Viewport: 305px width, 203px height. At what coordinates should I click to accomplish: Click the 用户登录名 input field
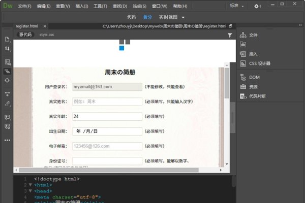pyautogui.click(x=107, y=87)
